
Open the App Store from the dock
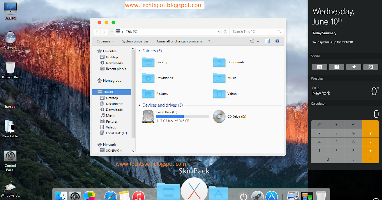pos(271,196)
